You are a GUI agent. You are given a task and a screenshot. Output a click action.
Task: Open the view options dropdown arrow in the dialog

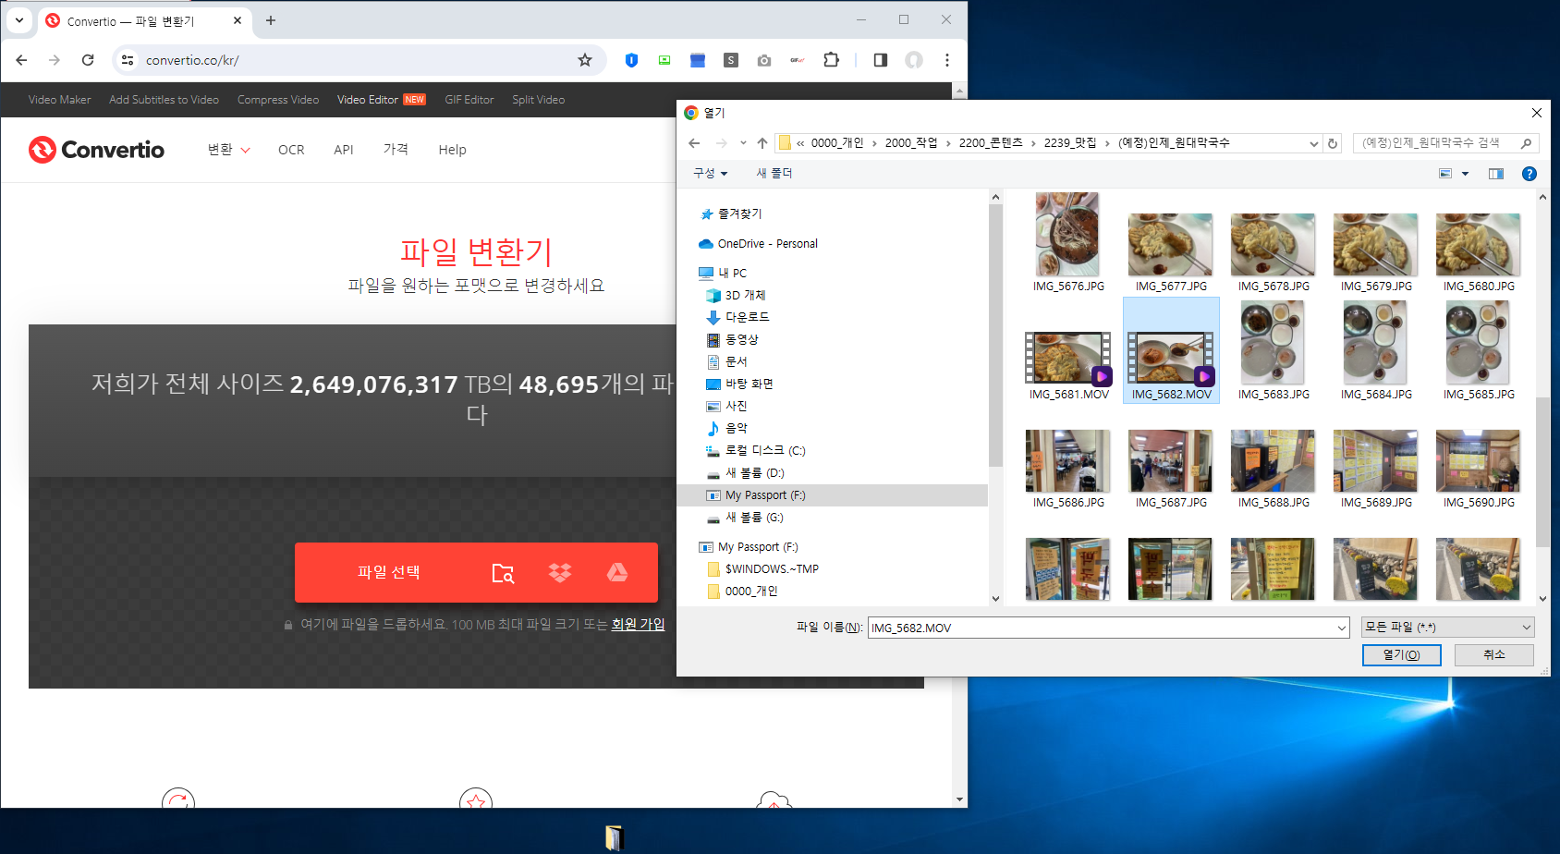(1463, 173)
